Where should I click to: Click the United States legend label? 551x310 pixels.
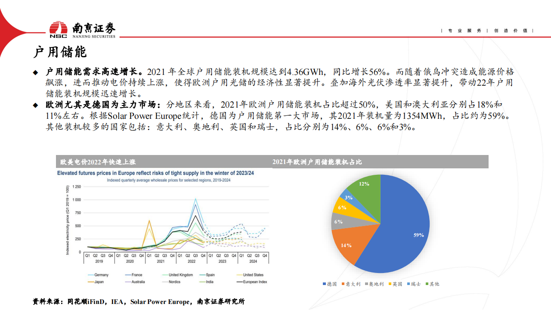tap(253, 275)
